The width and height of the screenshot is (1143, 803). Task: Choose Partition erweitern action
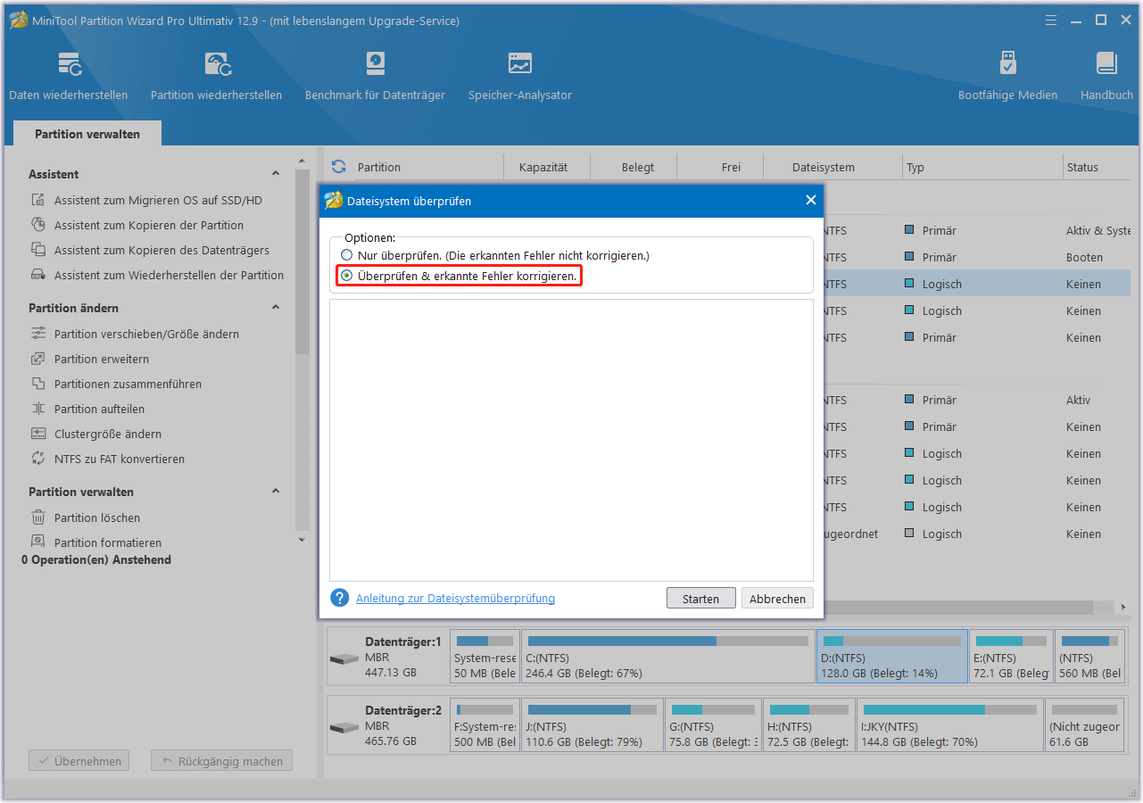pyautogui.click(x=102, y=360)
